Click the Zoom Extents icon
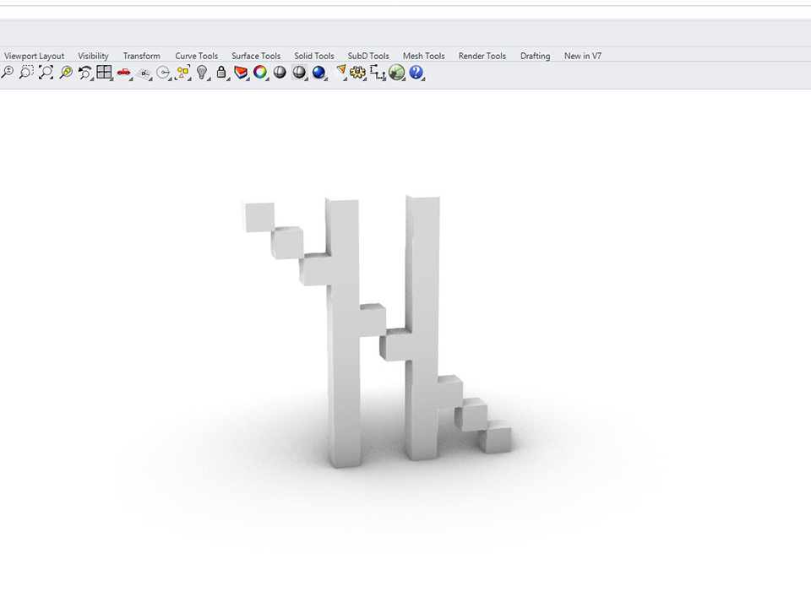This screenshot has height=608, width=811. [x=46, y=73]
